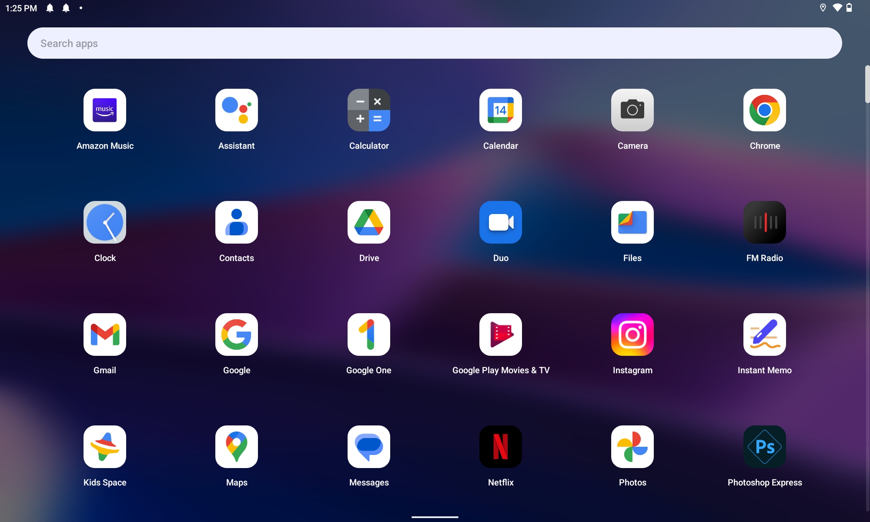870x522 pixels.
Task: Tap the Search apps input field
Action: [x=435, y=43]
